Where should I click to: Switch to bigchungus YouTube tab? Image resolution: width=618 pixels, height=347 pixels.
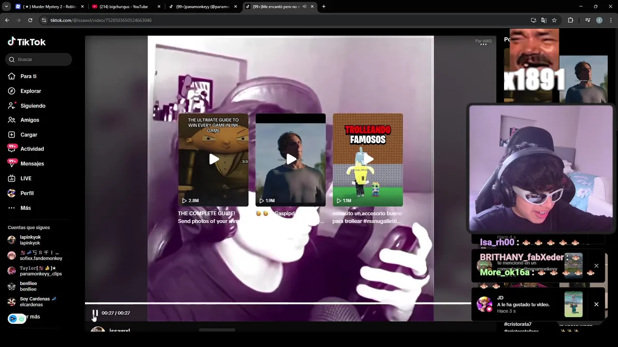click(x=123, y=7)
